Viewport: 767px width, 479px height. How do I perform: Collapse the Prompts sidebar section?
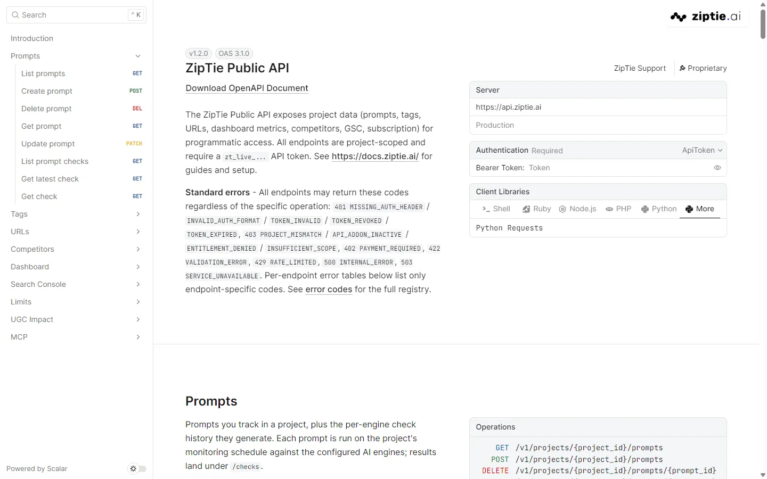point(77,56)
